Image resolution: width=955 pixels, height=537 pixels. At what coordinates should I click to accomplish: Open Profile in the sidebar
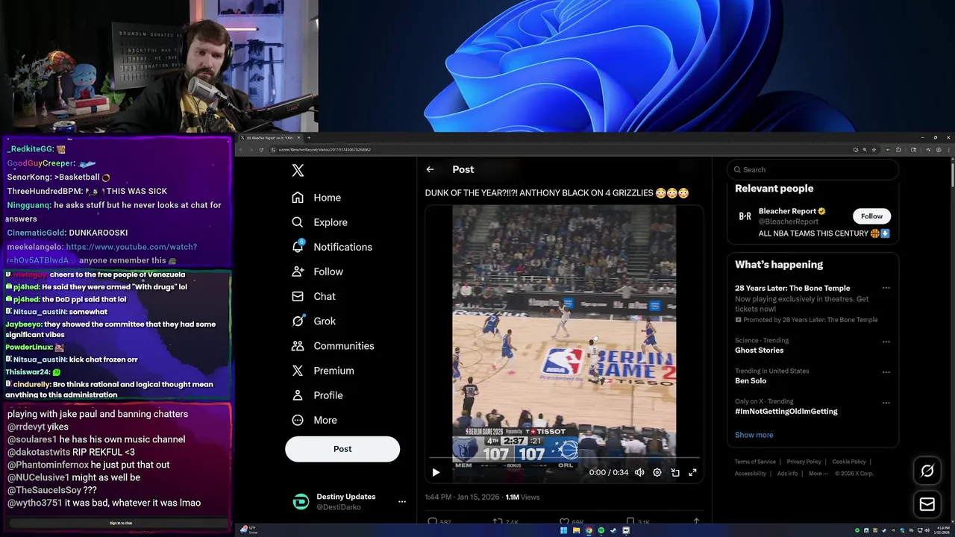(317, 395)
